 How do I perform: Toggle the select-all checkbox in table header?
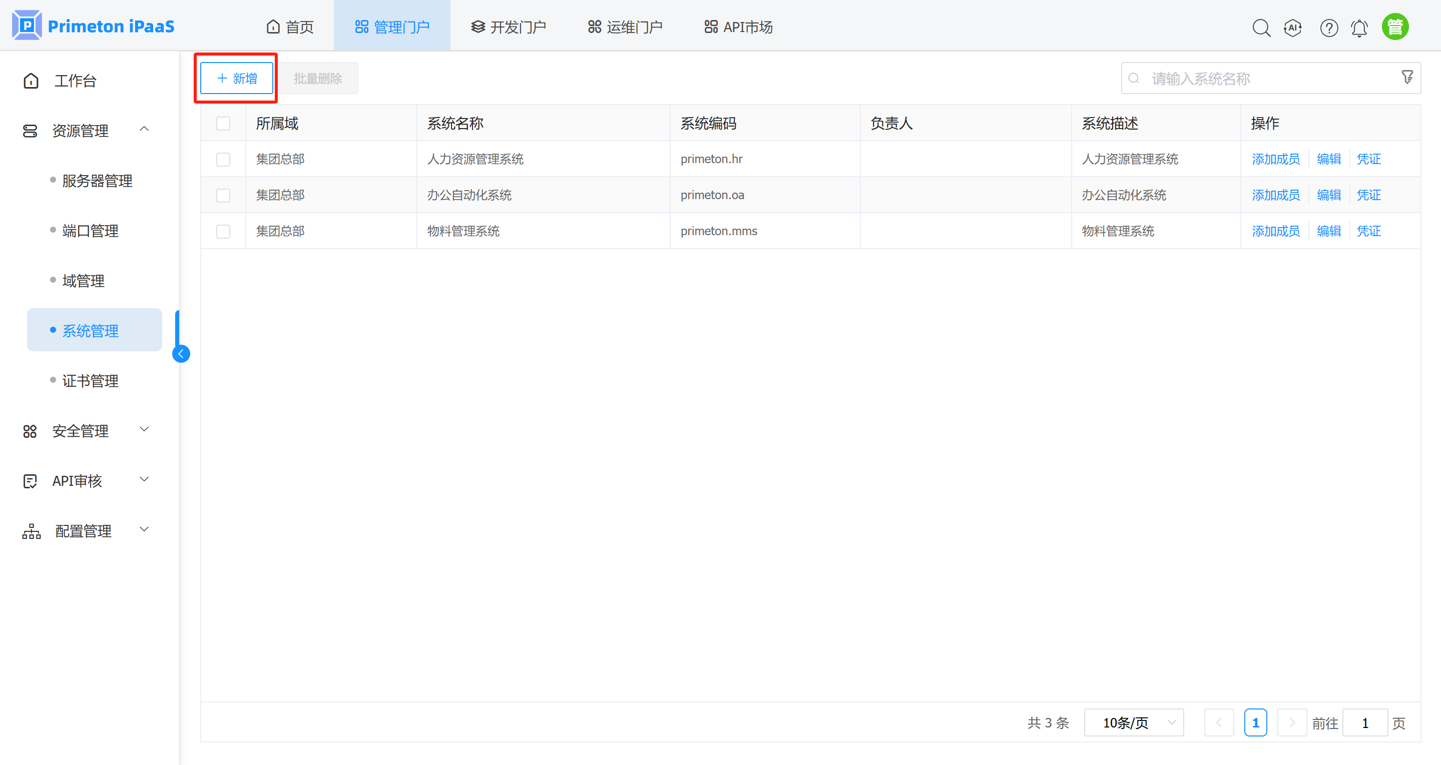(x=223, y=123)
